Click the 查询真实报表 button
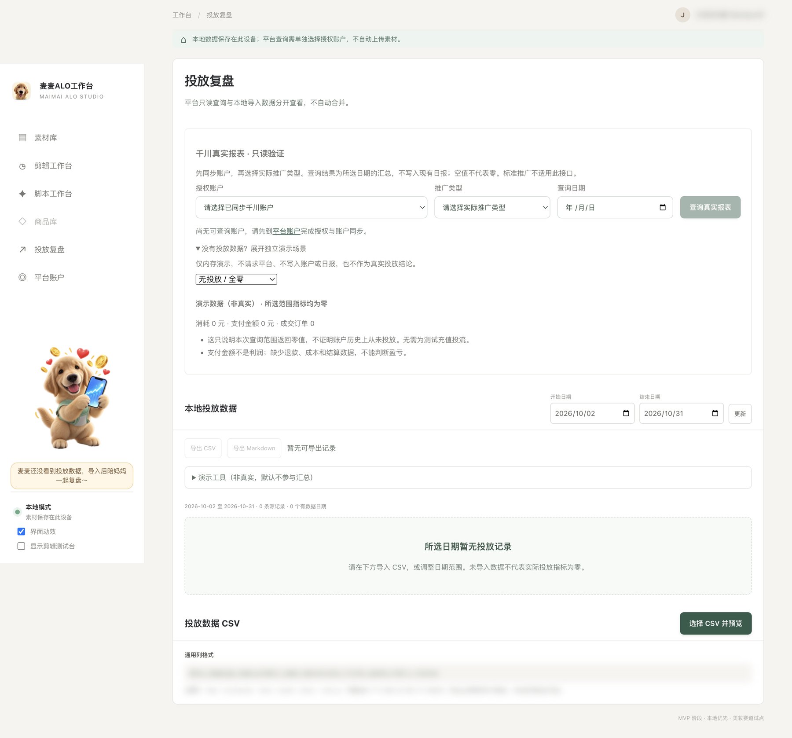The image size is (792, 738). pyautogui.click(x=710, y=207)
